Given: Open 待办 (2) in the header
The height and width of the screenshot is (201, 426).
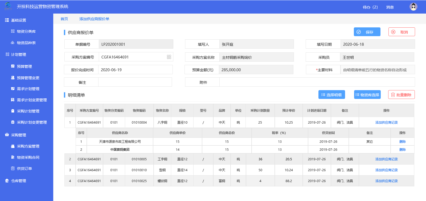Looking at the screenshot, I should click(x=370, y=7).
